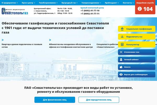The width and height of the screenshot is (157, 105).
Task: Click the working hours Пн-Чт: 7:30 - 16:30
Action: pyautogui.click(x=65, y=9)
